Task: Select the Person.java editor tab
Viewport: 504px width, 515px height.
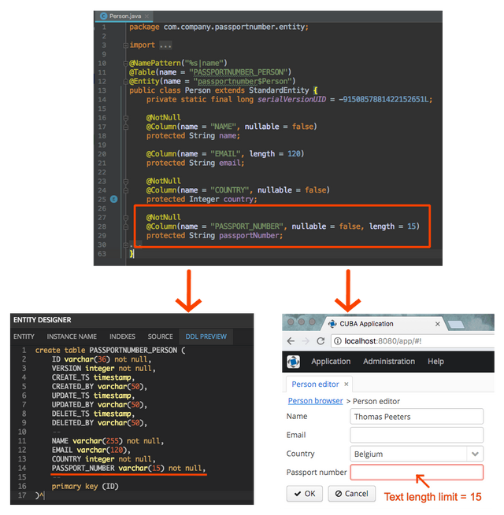Action: pos(124,16)
